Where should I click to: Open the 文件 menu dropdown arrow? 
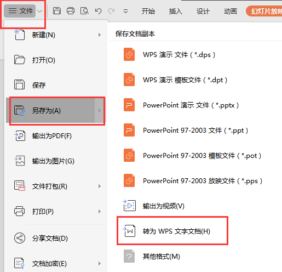(x=39, y=11)
